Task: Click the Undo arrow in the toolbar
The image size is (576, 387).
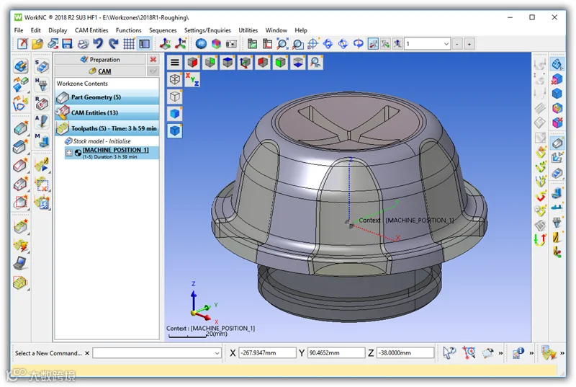Action: pos(98,44)
